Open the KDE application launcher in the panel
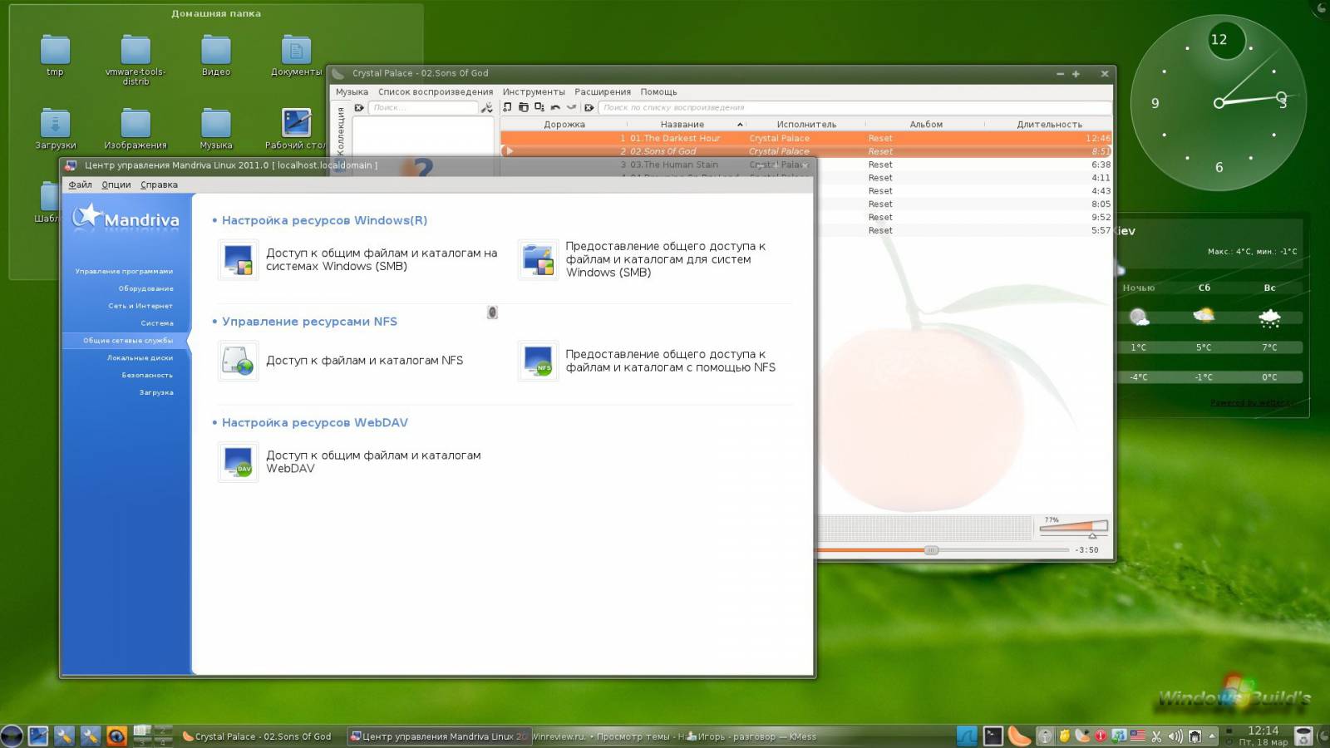This screenshot has height=748, width=1330. tap(12, 736)
